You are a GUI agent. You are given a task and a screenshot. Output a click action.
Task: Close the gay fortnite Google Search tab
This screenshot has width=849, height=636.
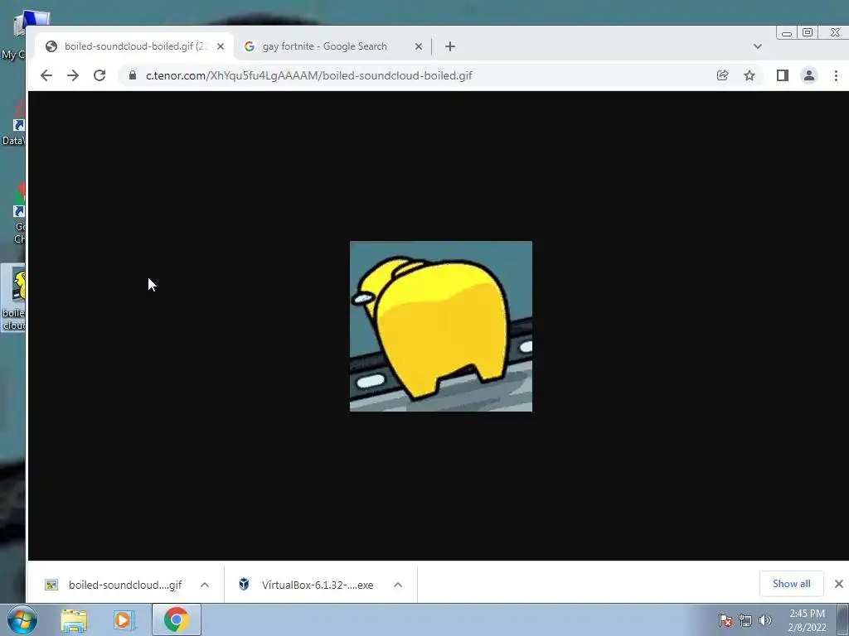(x=419, y=46)
